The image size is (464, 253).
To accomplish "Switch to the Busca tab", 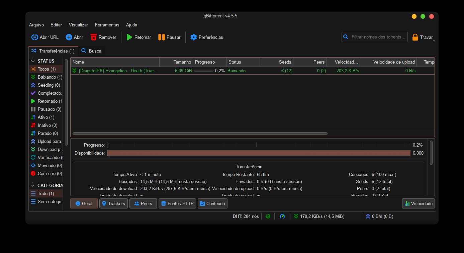I will coord(92,51).
